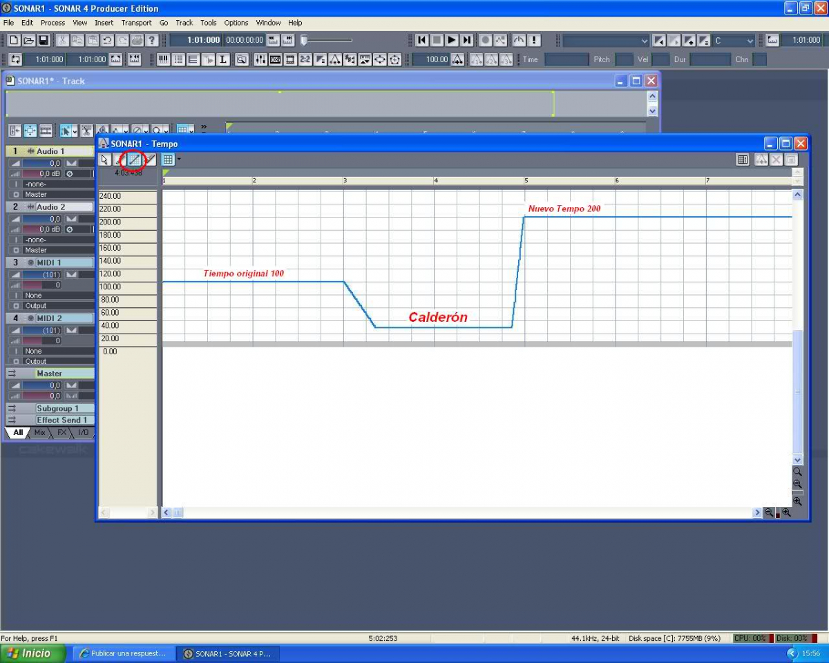Switch to the Mix tab in track pane
This screenshot has height=663, width=829.
tap(39, 432)
